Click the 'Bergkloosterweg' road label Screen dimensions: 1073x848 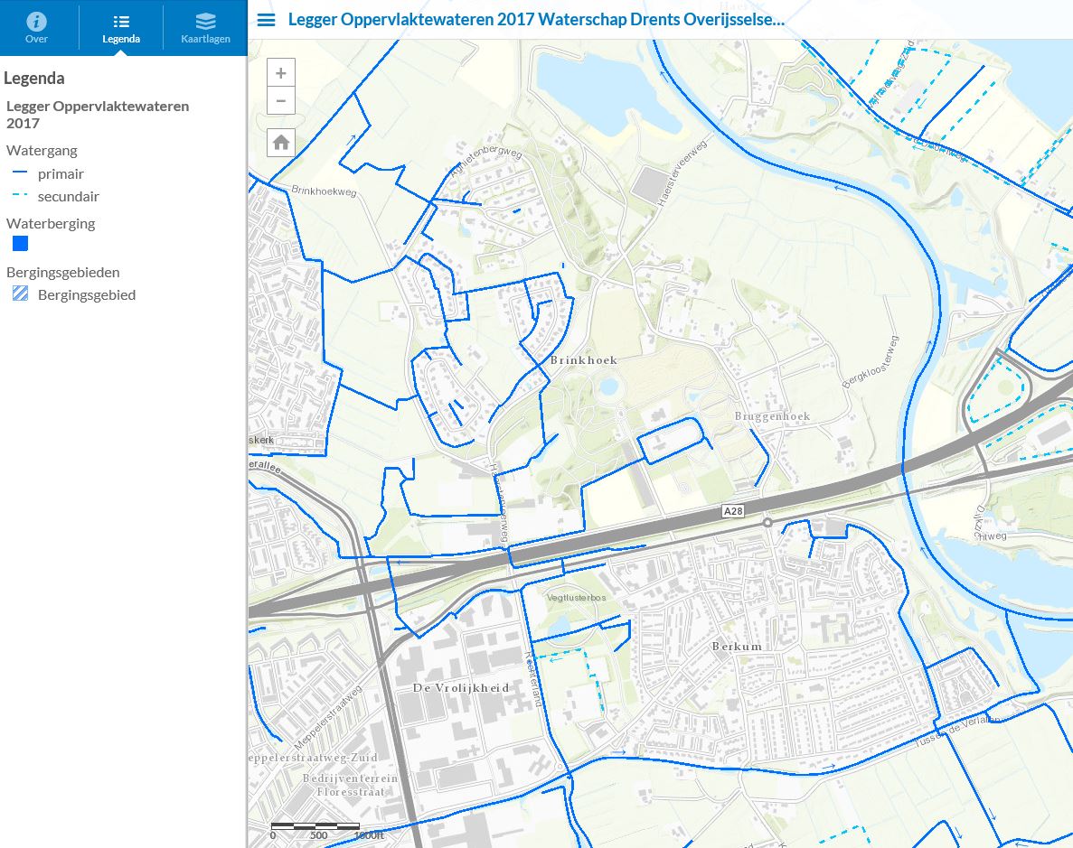pyautogui.click(x=870, y=362)
